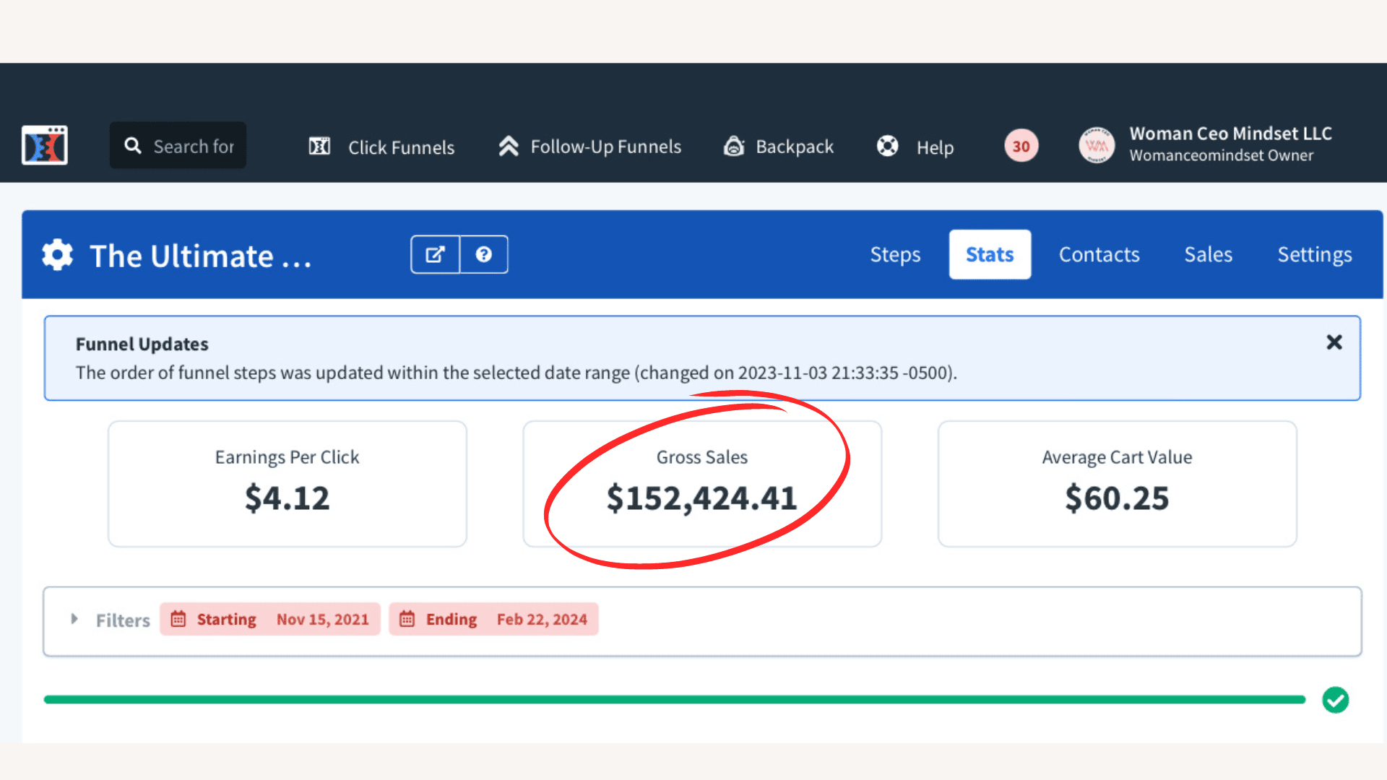Click the Help lifebuoy icon

click(887, 147)
